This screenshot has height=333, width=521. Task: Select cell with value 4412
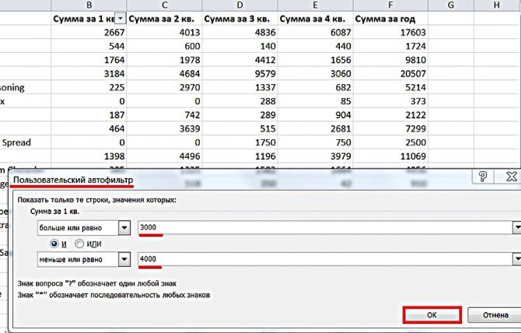240,60
